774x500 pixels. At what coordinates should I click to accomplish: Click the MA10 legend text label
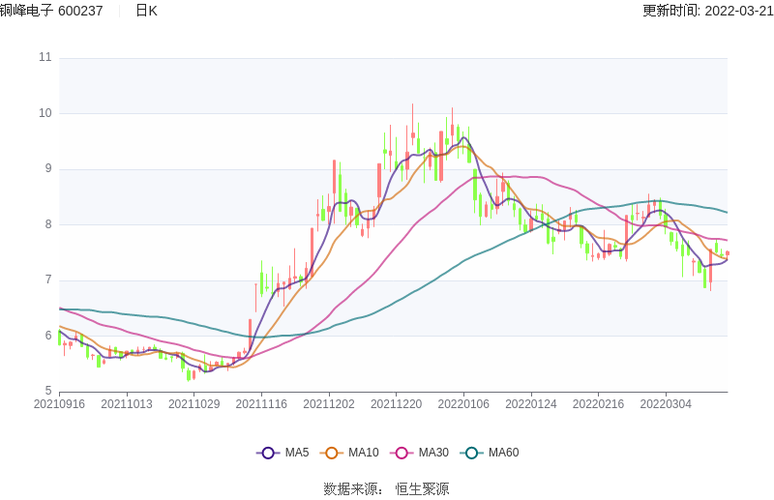tap(364, 453)
